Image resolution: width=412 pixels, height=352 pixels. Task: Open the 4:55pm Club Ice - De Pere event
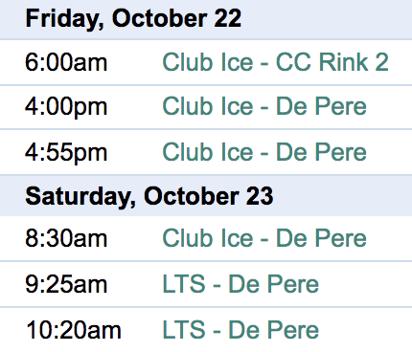(264, 152)
